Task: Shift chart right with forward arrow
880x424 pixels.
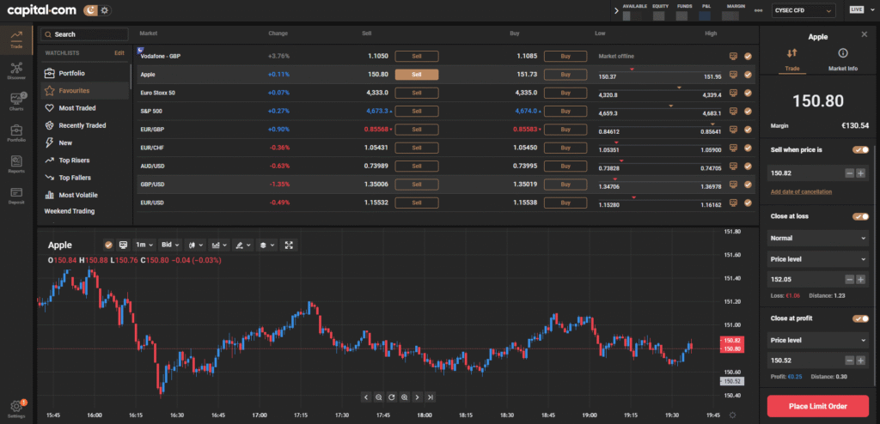Action: (x=417, y=397)
